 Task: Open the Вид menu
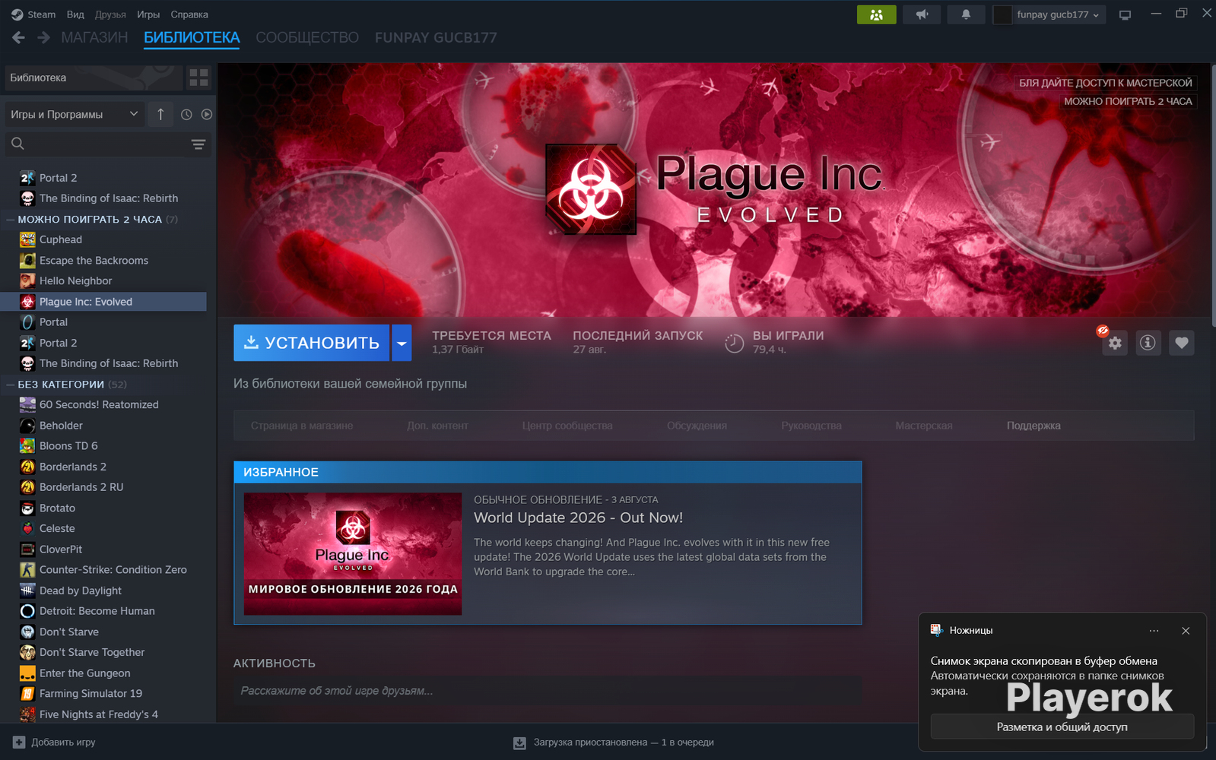pyautogui.click(x=75, y=14)
